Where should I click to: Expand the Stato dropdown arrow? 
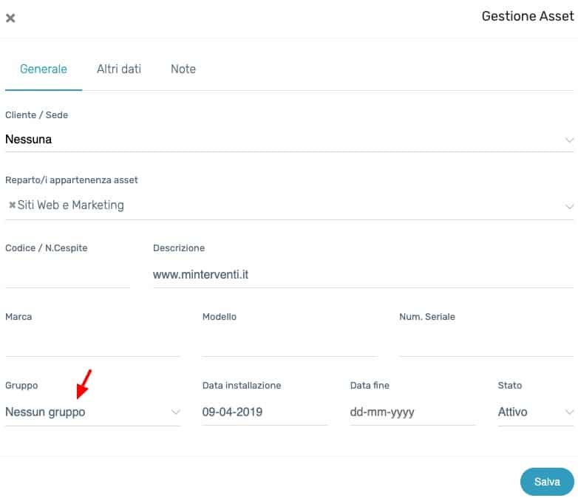coord(569,412)
